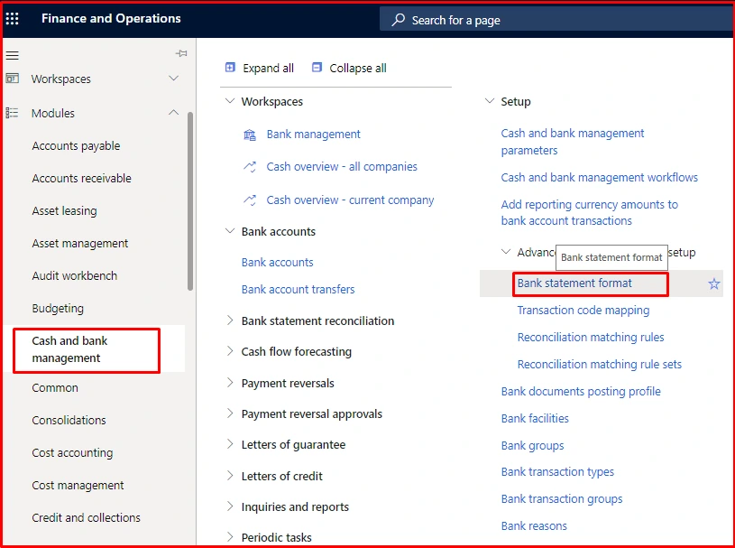Image resolution: width=735 pixels, height=548 pixels.
Task: Expand Periodic tasks group
Action: [230, 537]
